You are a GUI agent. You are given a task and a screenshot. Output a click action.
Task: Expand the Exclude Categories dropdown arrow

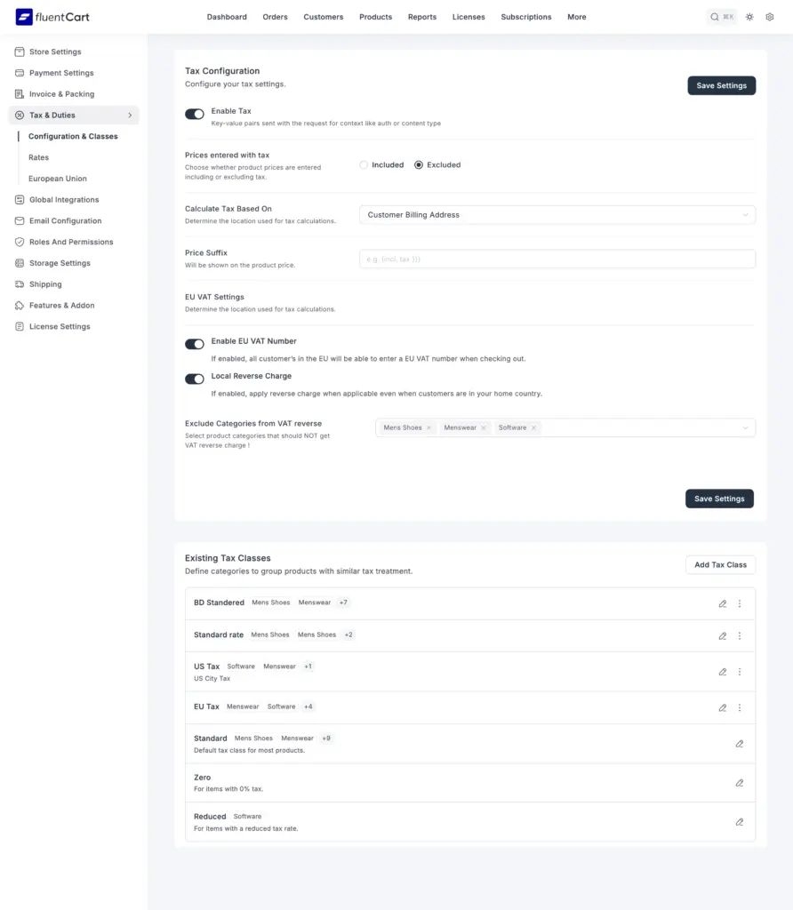click(x=745, y=428)
